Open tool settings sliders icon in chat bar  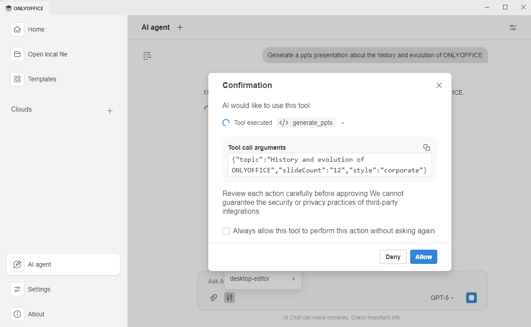click(x=230, y=298)
